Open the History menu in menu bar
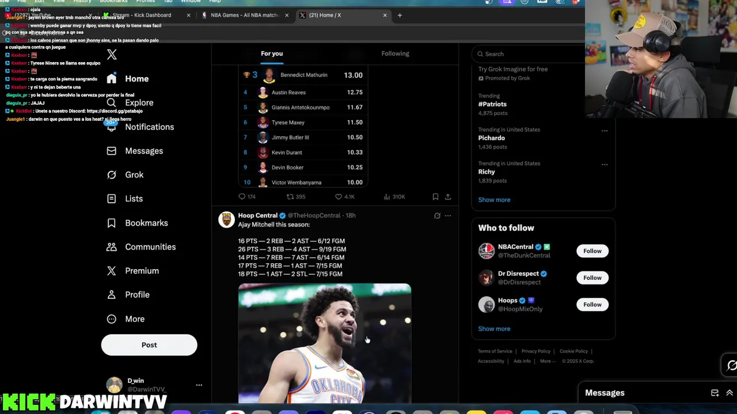 pos(82,2)
